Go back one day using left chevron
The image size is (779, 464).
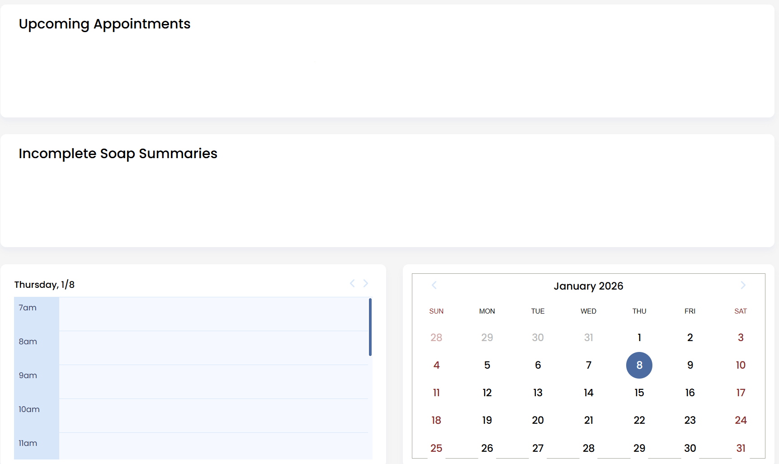(x=352, y=283)
